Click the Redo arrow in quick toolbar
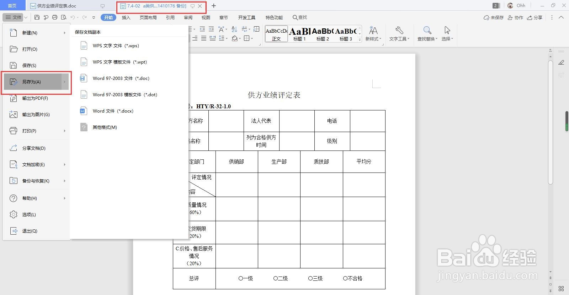The height and width of the screenshot is (295, 569). coord(84,17)
